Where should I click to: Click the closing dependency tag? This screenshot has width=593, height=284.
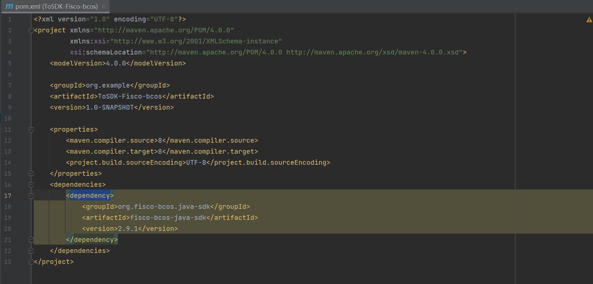92,240
